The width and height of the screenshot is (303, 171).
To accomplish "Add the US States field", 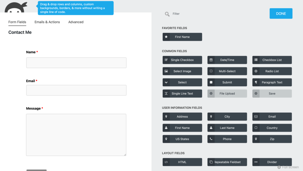I will [182, 139].
